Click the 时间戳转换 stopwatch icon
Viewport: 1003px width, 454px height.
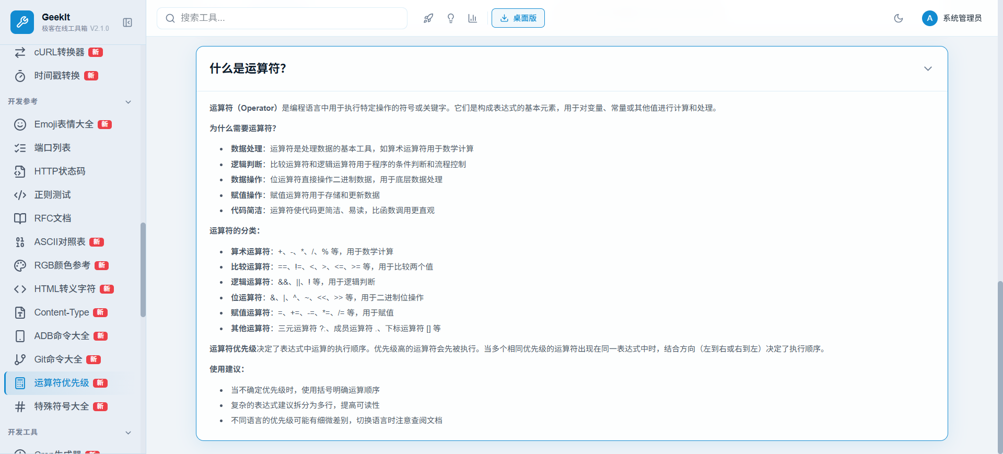tap(20, 76)
